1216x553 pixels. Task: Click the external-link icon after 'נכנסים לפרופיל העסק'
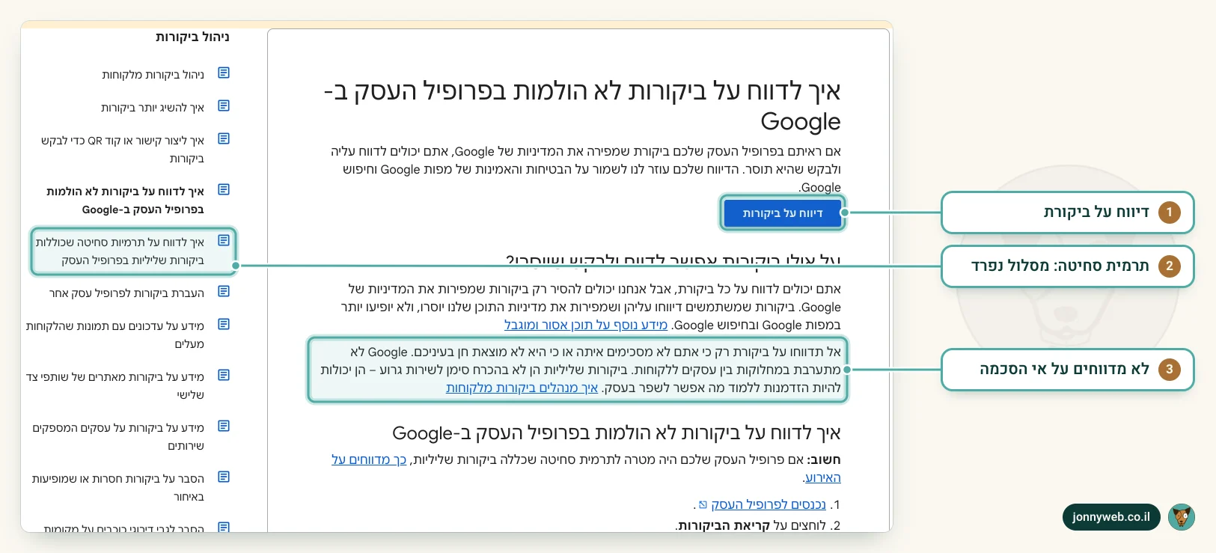(x=703, y=505)
